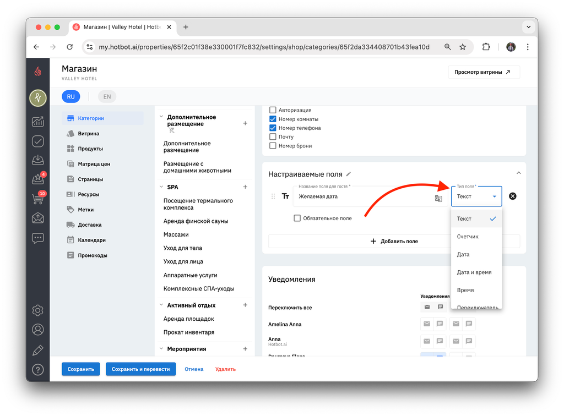Click the Сохранить button

pyautogui.click(x=80, y=369)
